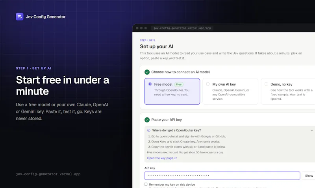
Task: Collapse the Where do I get a OpenRouter key section
Action: coord(312,130)
